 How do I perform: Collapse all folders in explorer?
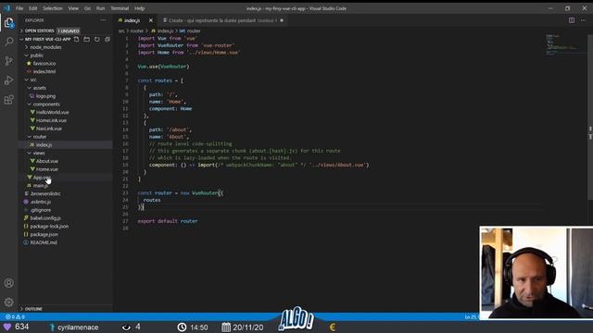107,39
